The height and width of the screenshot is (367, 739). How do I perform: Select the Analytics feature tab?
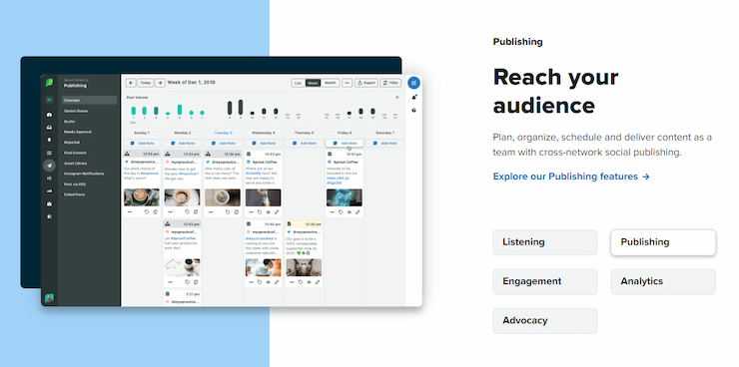coord(663,281)
